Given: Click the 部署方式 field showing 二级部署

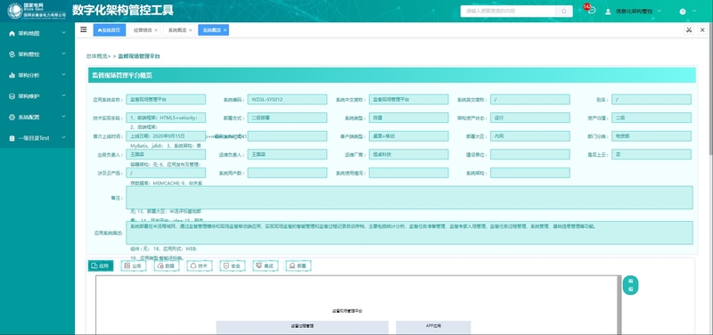Looking at the screenshot, I should [x=287, y=118].
